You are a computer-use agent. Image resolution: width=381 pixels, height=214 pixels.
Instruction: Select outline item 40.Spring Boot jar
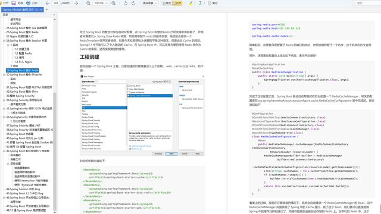pos(25,139)
